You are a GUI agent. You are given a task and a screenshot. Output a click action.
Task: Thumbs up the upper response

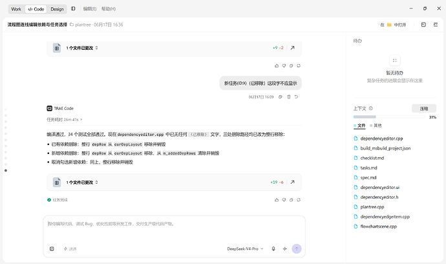tap(277, 66)
